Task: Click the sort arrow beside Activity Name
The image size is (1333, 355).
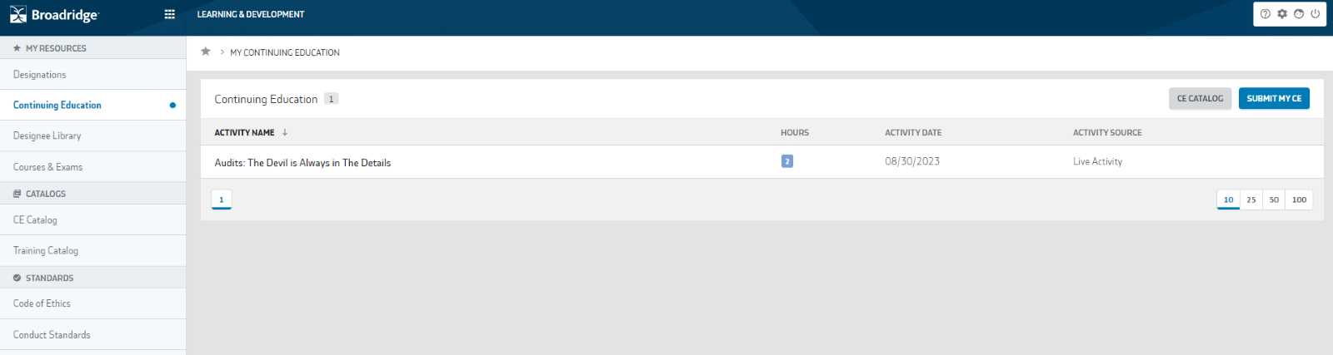Action: coord(285,132)
